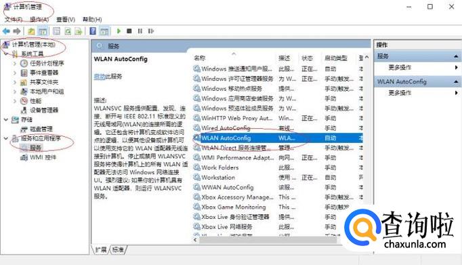The width and height of the screenshot is (462, 265).
Task: Open the 查看(V) menu
Action: tap(66, 20)
